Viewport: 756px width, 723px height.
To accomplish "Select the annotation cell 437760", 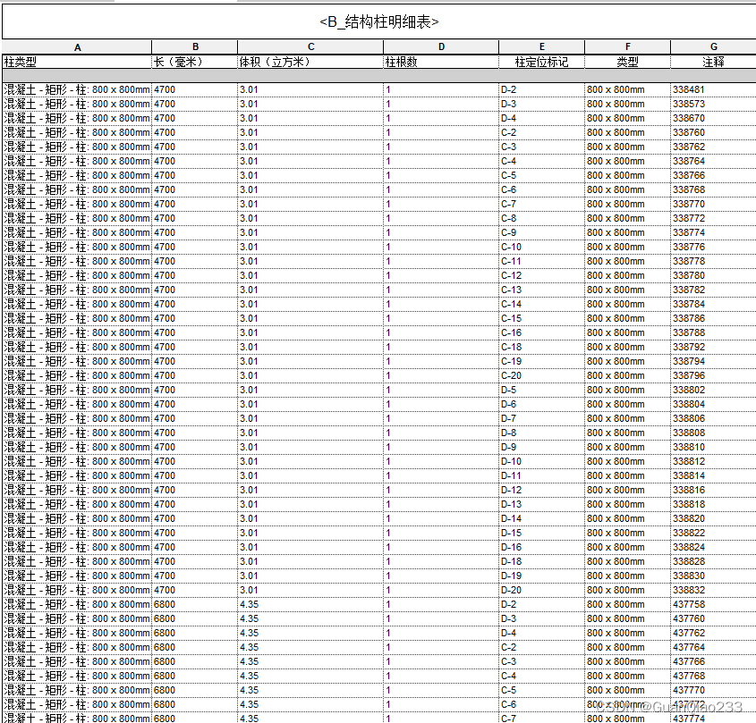I will (x=714, y=618).
